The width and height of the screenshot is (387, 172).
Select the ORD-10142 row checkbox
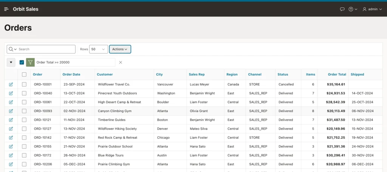coord(24,138)
